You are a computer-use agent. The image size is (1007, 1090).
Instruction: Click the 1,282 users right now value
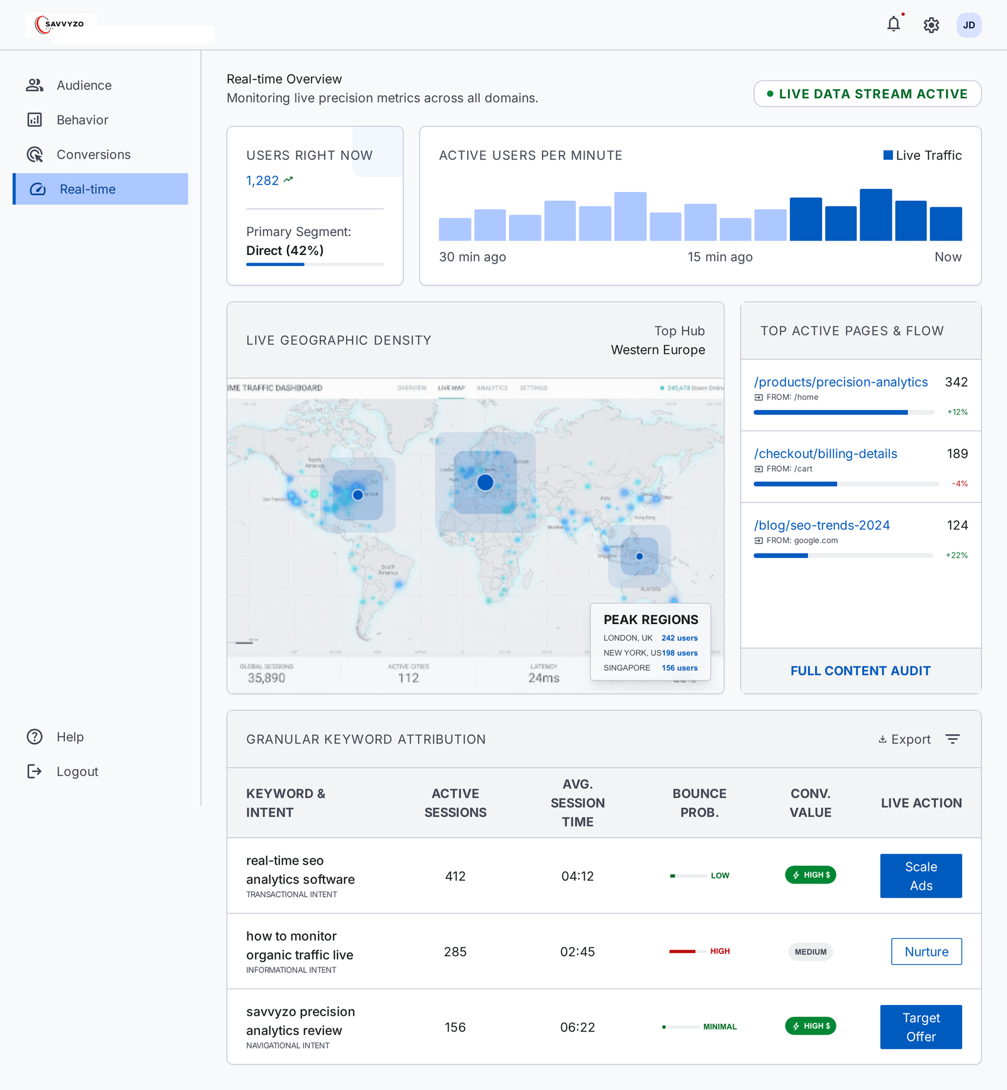(262, 181)
